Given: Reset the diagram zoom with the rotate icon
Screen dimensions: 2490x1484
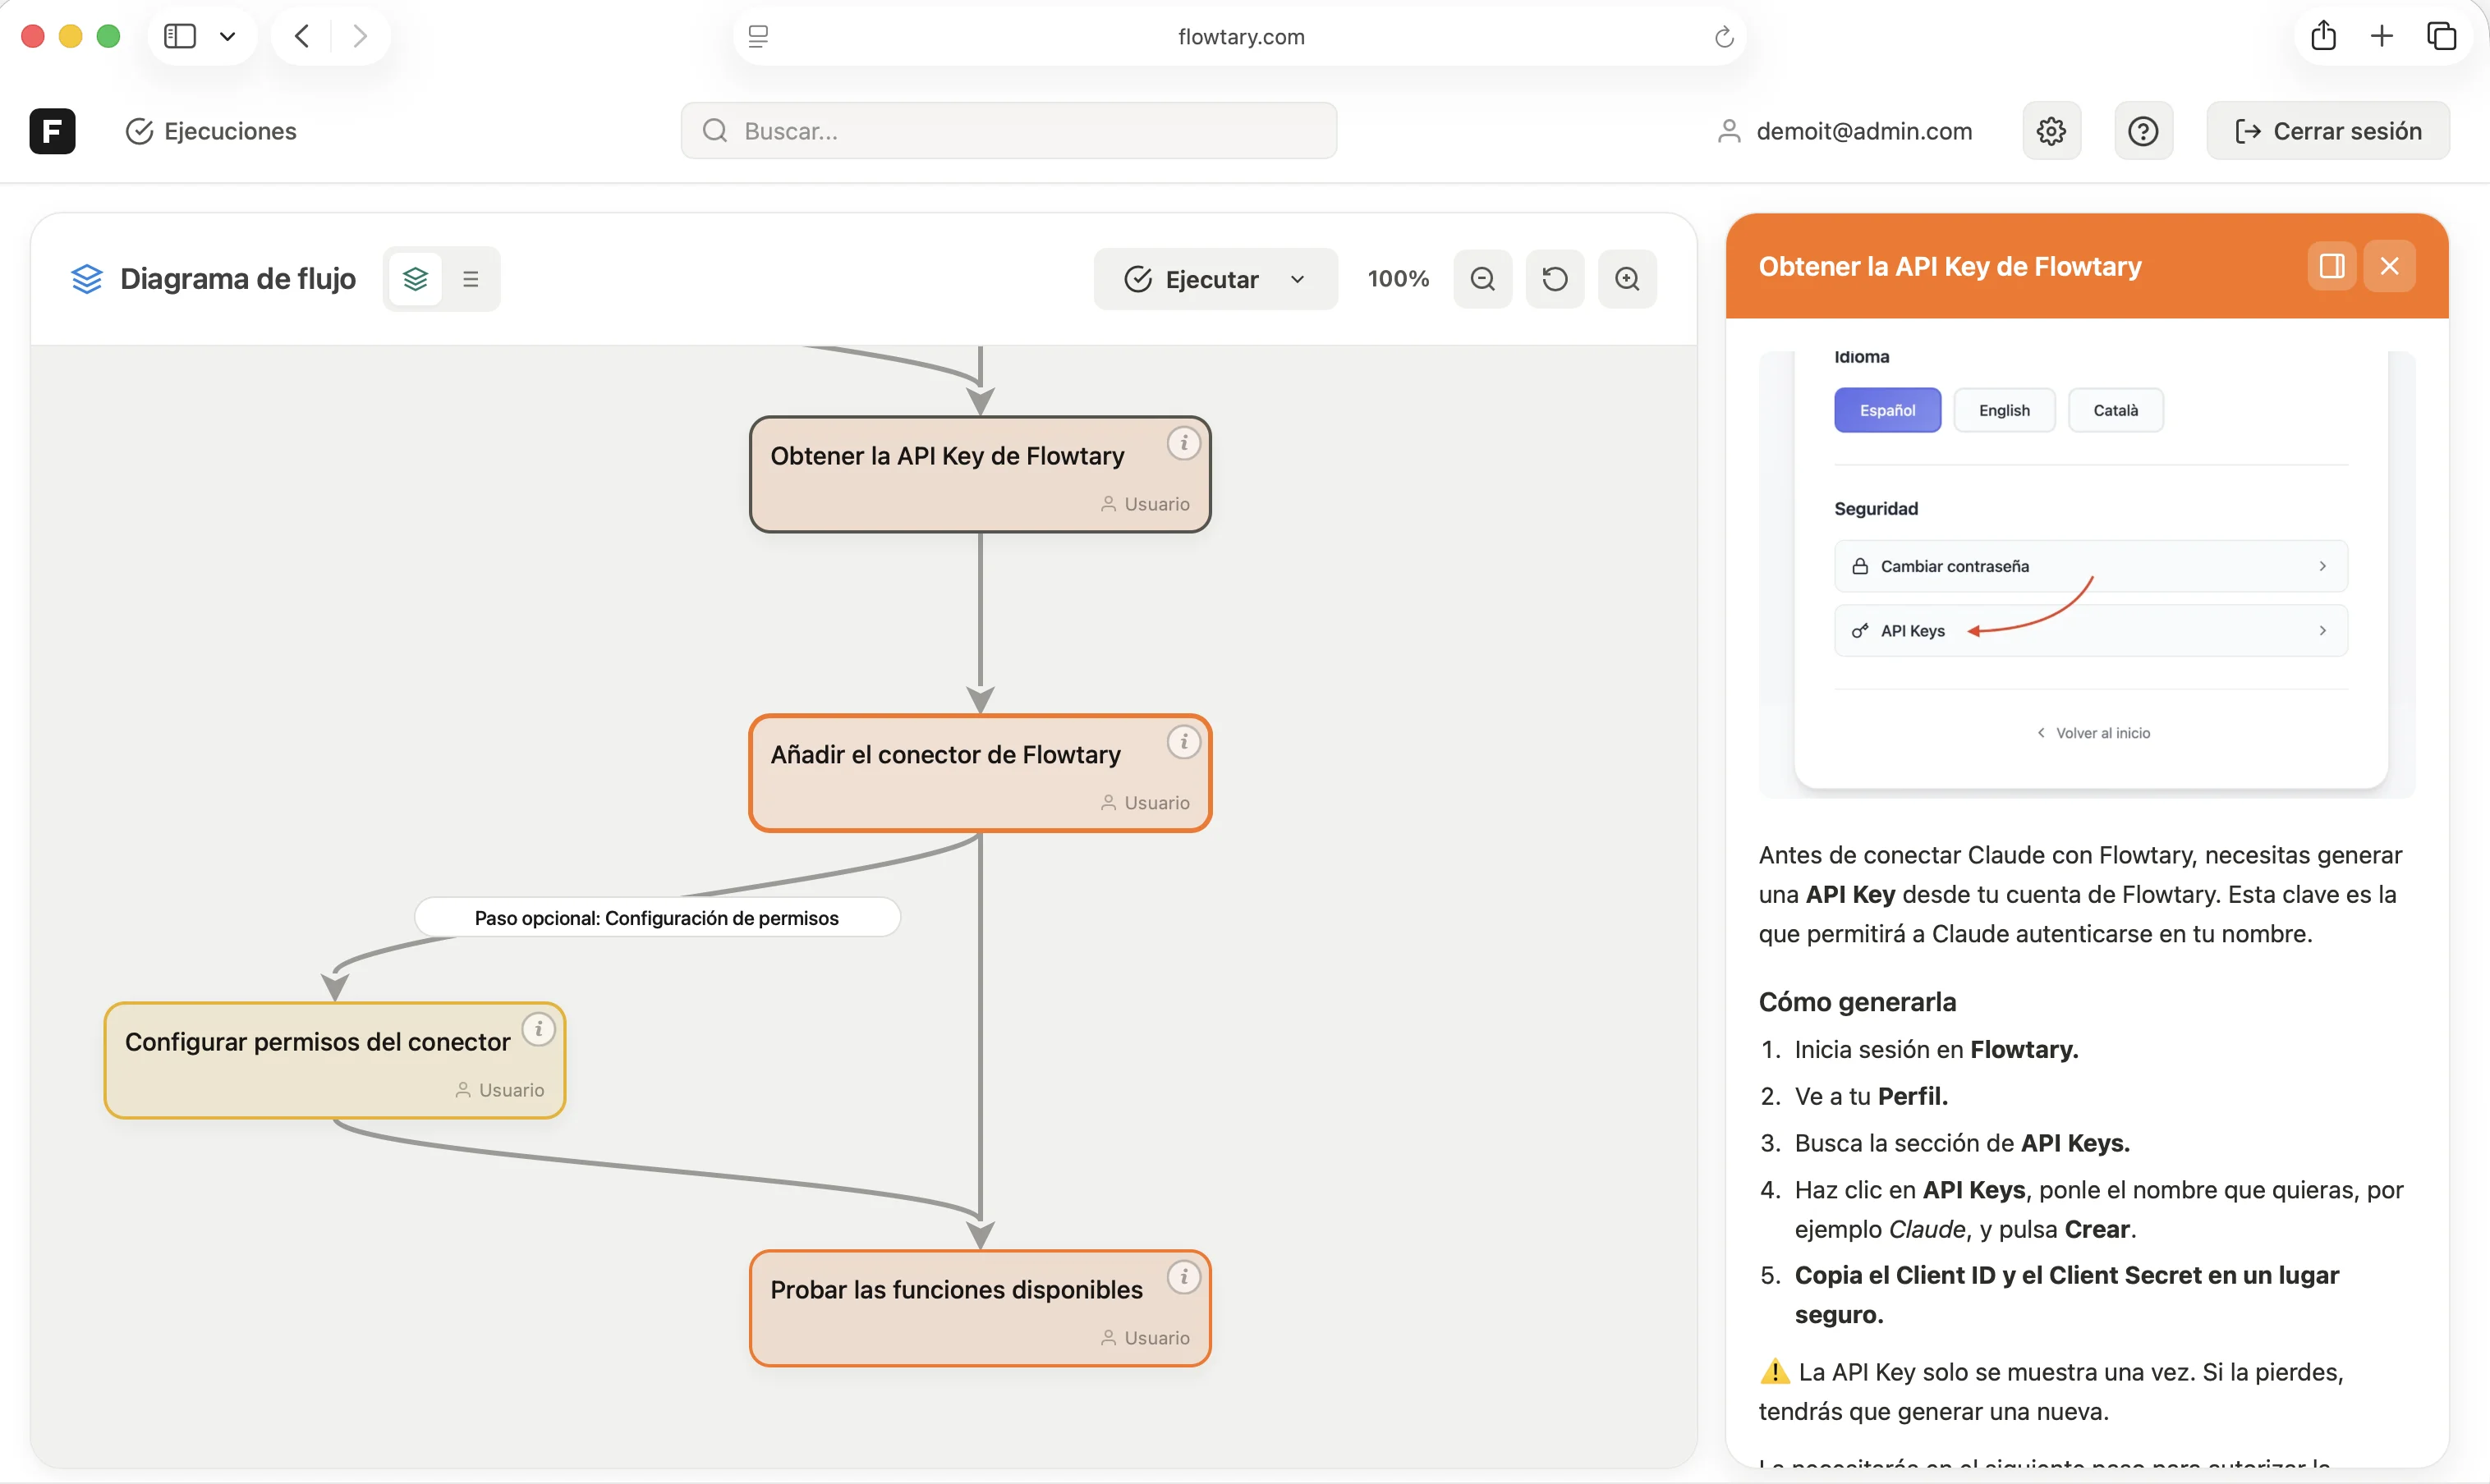Looking at the screenshot, I should tap(1555, 279).
